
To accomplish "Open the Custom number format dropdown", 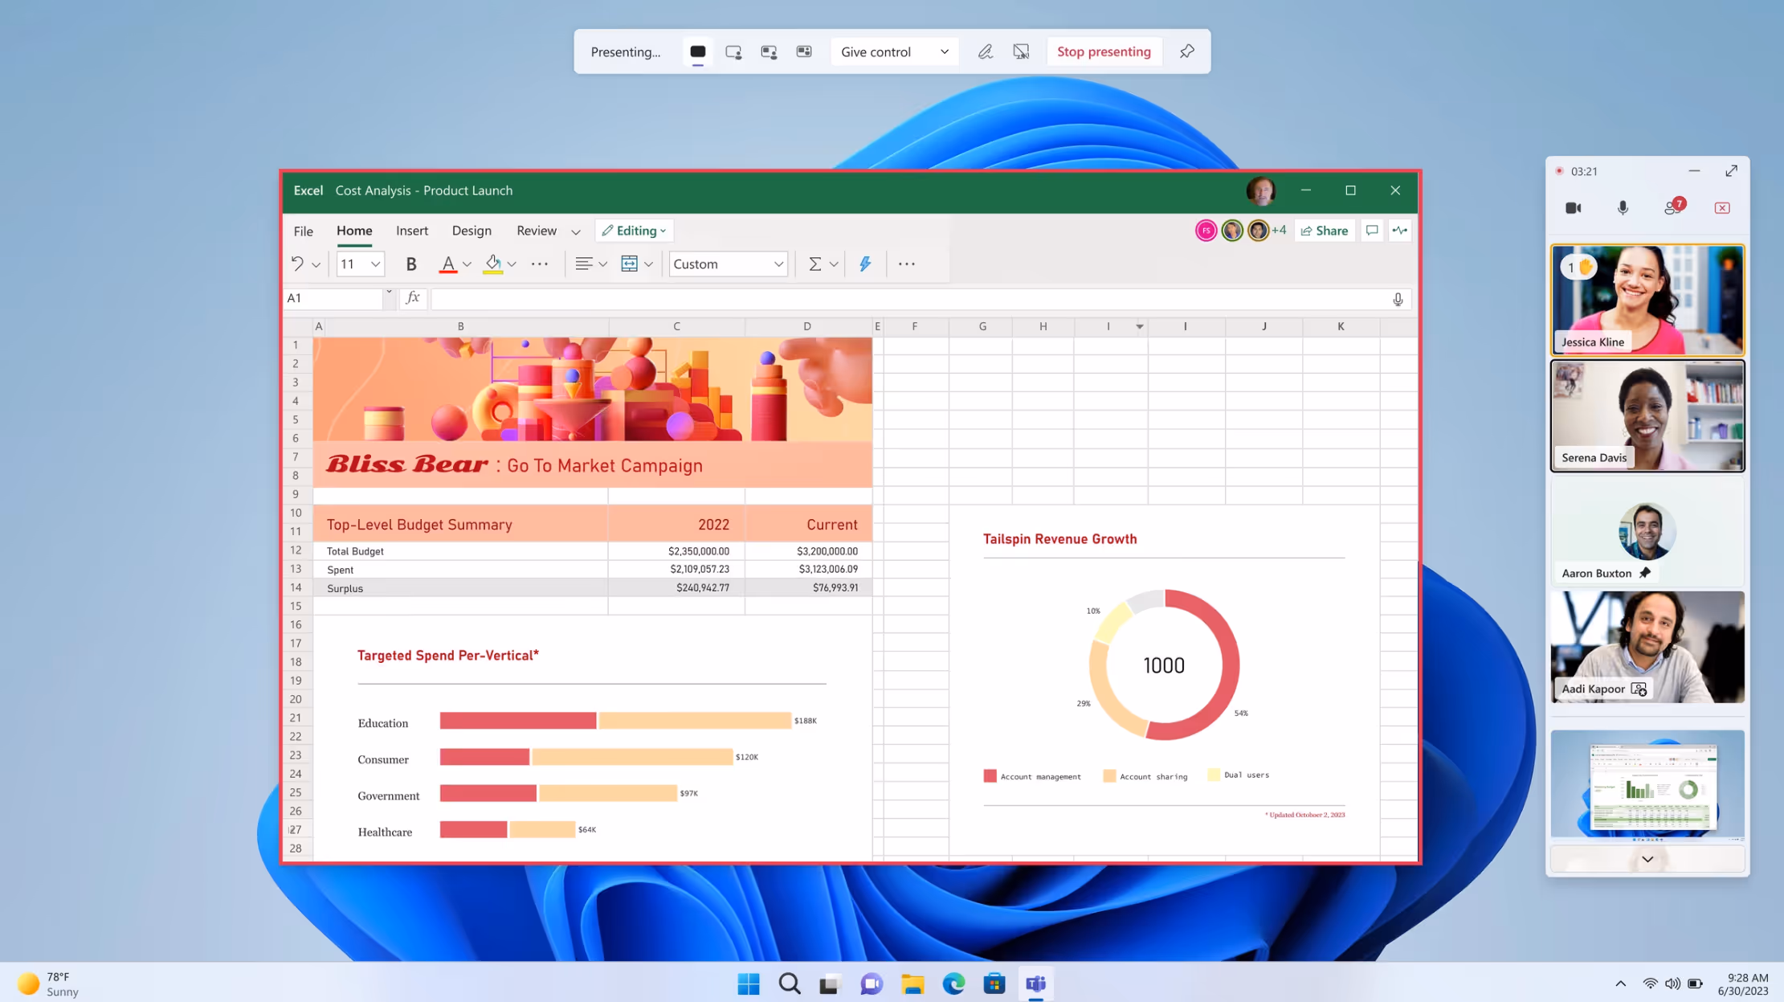I will (778, 264).
